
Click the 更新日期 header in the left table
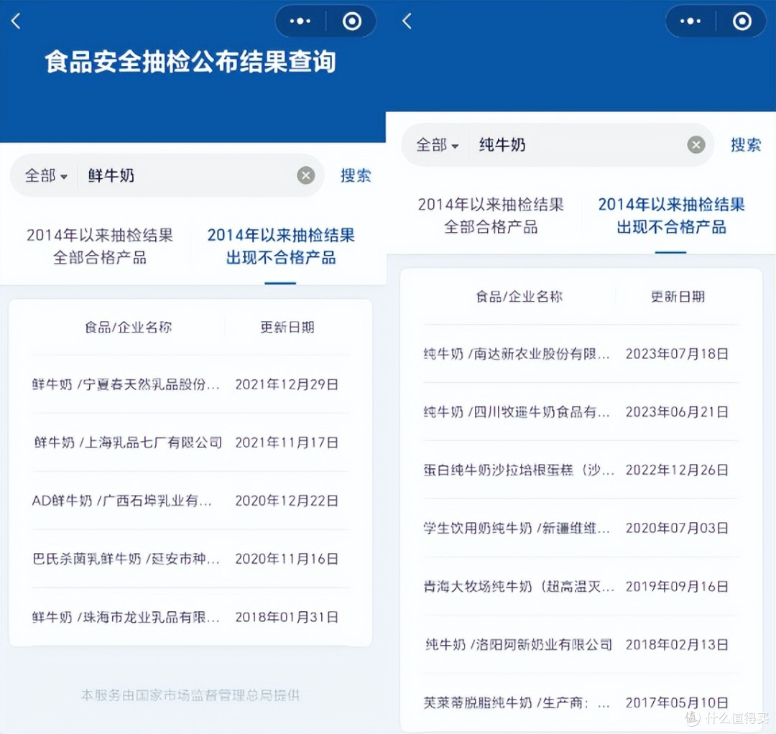(287, 327)
